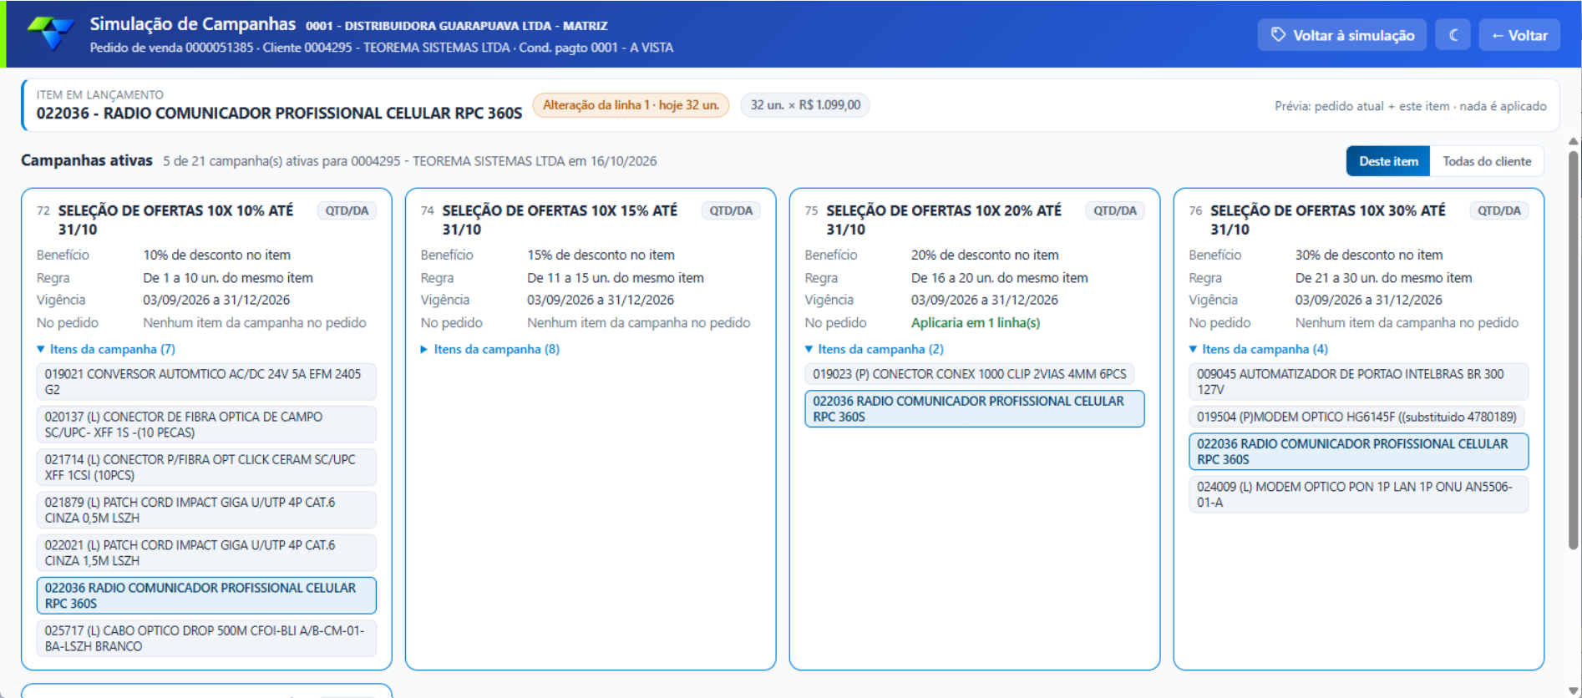The width and height of the screenshot is (1582, 698).
Task: Select item 019021 CONVERSOR AUTOMTICO AC/DC
Action: tap(206, 382)
